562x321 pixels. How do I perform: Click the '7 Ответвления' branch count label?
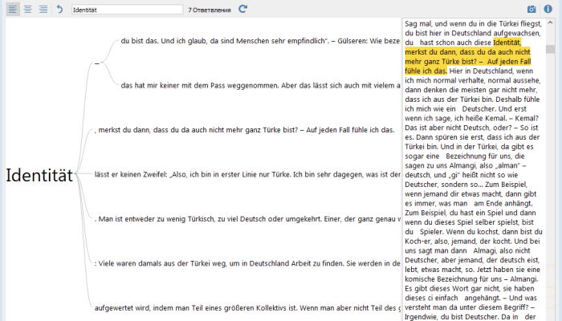click(210, 10)
